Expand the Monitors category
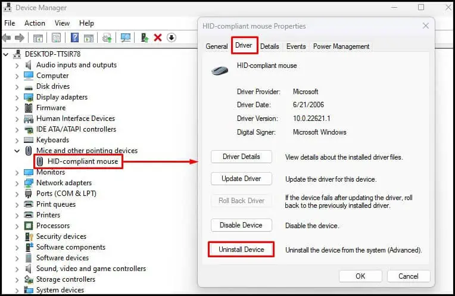 point(17,173)
